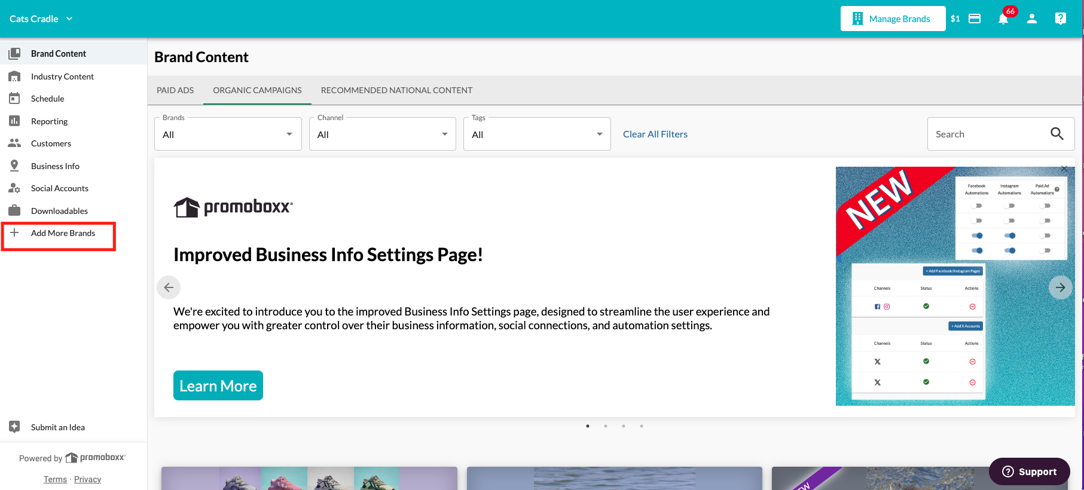1084x490 pixels.
Task: Go to previous banner slide arrow
Action: (x=169, y=287)
